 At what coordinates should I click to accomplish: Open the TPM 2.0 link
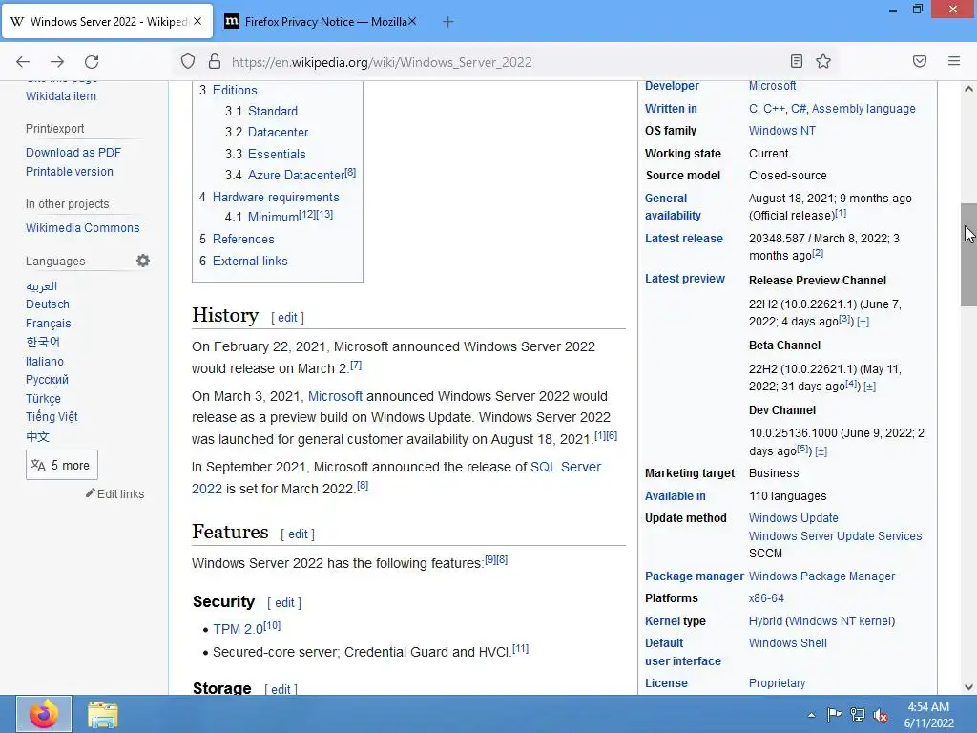(x=238, y=630)
